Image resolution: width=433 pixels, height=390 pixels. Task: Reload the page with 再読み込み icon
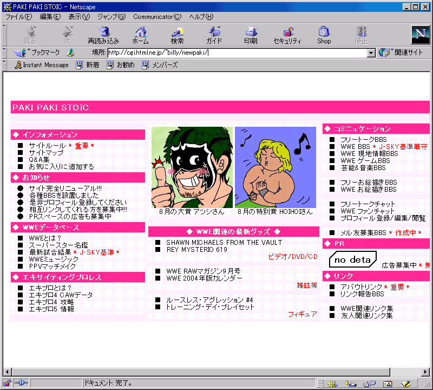(103, 35)
